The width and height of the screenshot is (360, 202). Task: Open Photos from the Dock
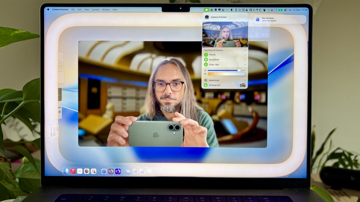[x=86, y=171]
